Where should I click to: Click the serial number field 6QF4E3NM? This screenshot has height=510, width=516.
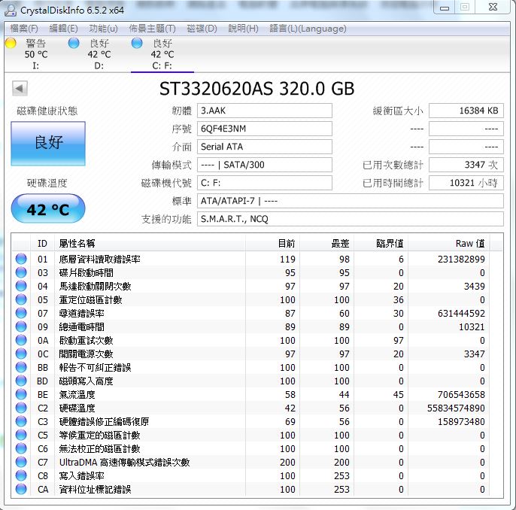tap(265, 129)
